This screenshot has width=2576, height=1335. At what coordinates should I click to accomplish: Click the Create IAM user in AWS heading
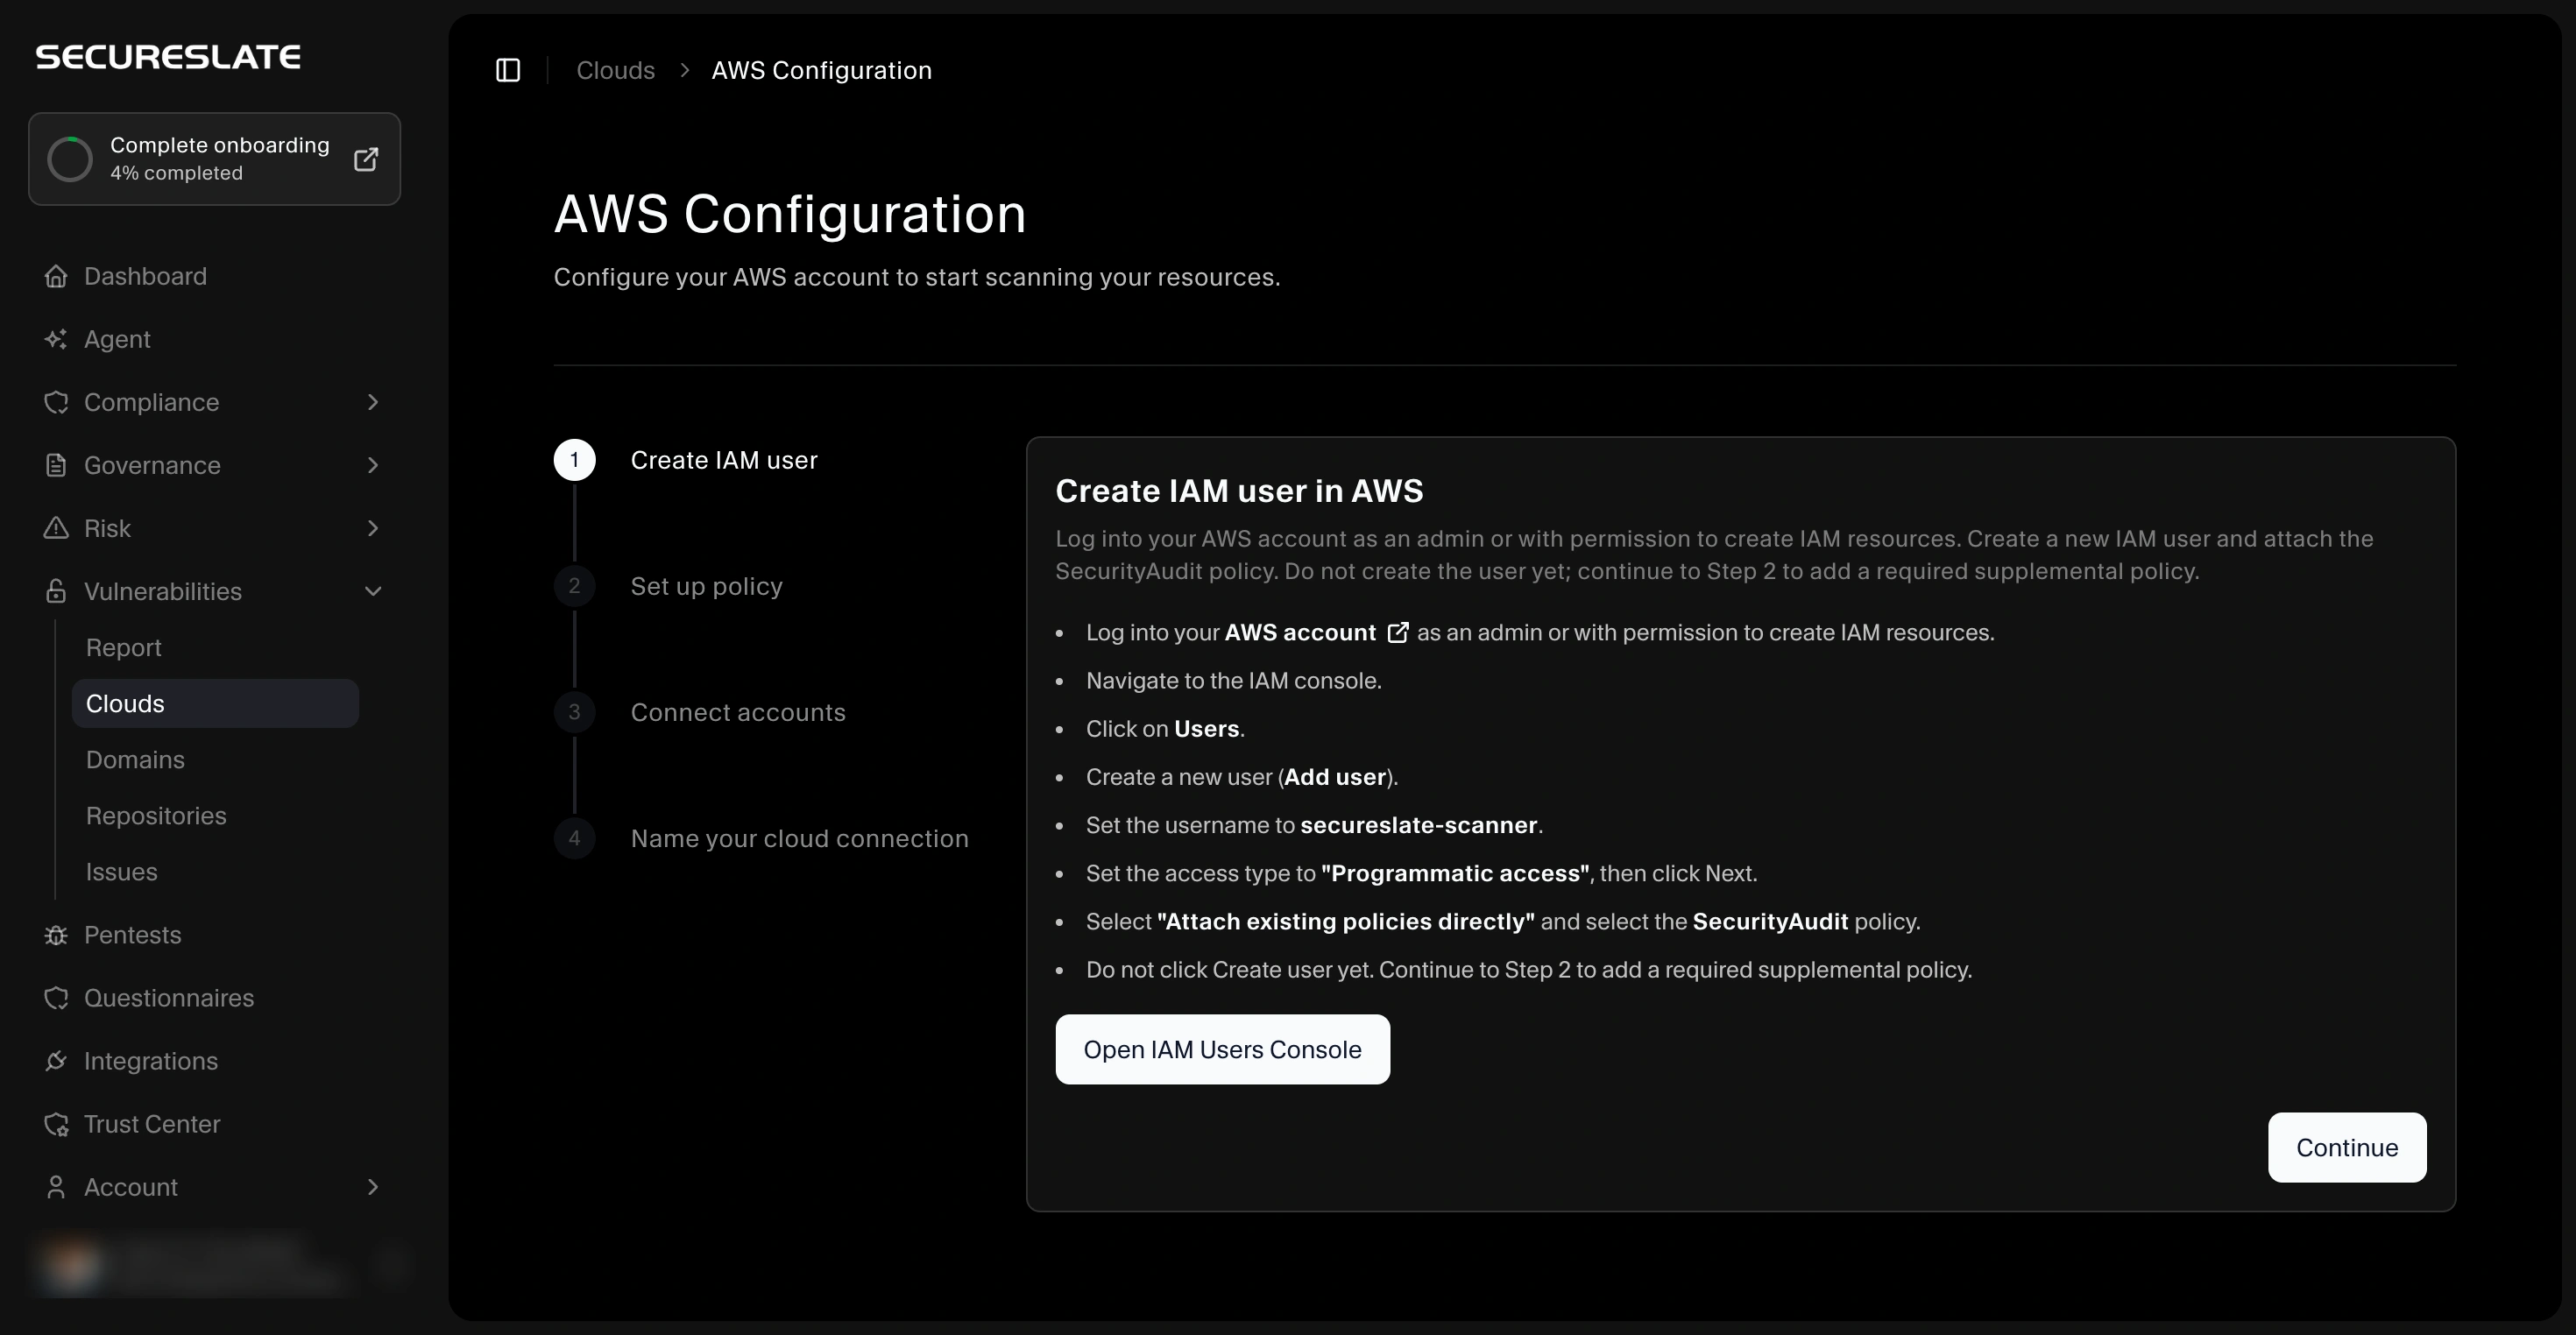coord(1239,491)
